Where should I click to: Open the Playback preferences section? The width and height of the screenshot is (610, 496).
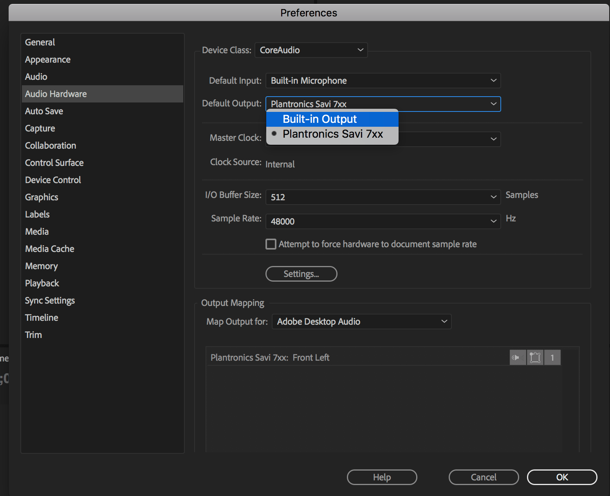click(42, 283)
